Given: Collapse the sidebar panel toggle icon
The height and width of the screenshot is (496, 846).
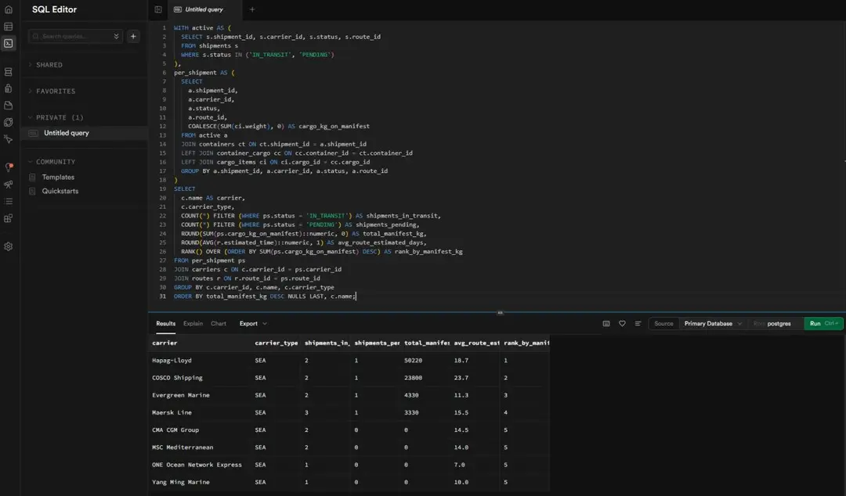Looking at the screenshot, I should pyautogui.click(x=158, y=9).
